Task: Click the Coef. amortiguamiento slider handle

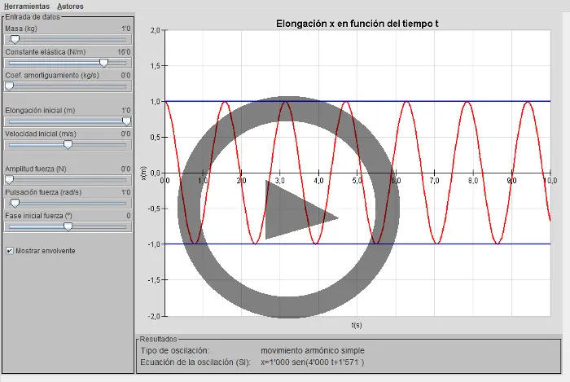Action: [x=9, y=86]
